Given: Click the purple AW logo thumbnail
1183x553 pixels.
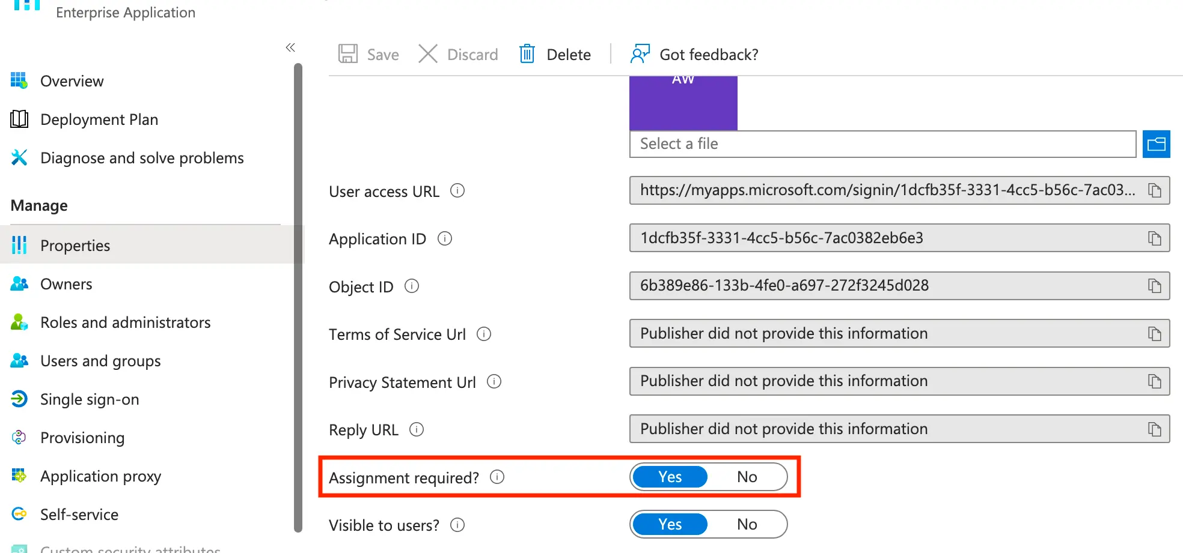Looking at the screenshot, I should 683,102.
